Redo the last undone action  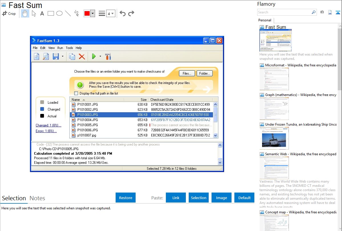tap(131, 13)
